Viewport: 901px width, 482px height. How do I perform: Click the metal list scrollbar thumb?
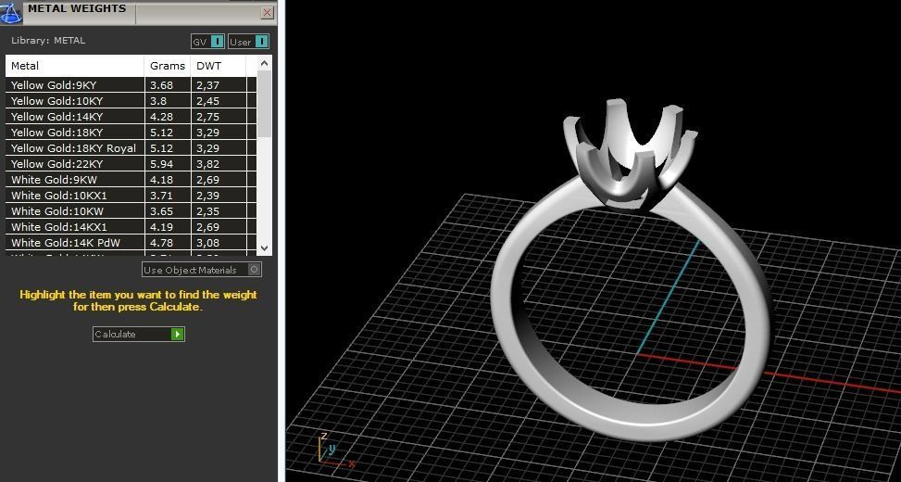pyautogui.click(x=264, y=104)
